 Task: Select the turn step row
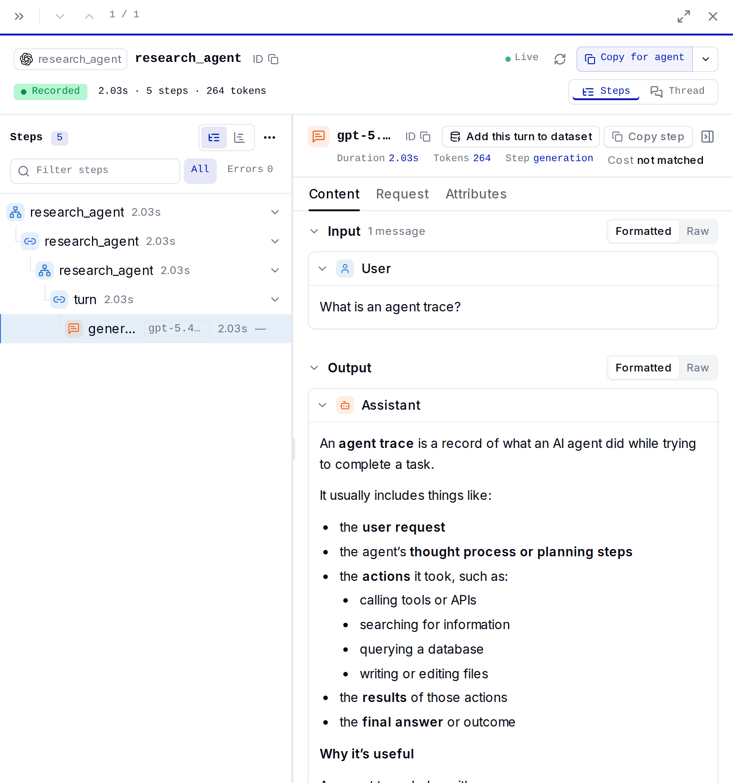point(146,300)
